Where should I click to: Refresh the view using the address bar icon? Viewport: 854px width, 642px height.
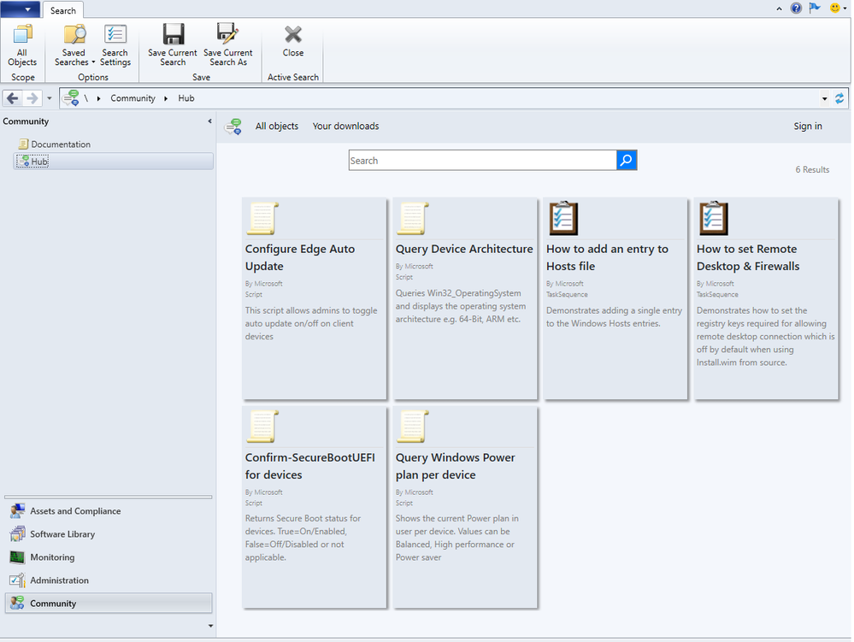pos(839,98)
